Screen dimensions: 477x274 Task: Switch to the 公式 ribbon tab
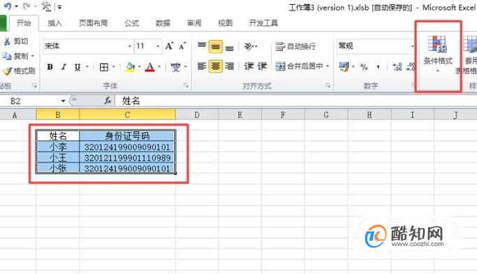pyautogui.click(x=131, y=23)
